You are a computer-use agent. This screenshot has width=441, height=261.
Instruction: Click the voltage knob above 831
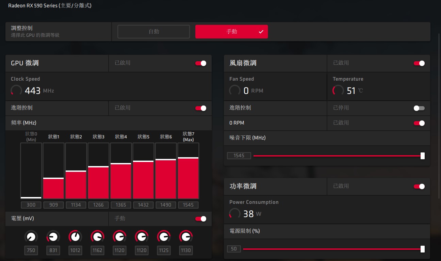[53, 236]
